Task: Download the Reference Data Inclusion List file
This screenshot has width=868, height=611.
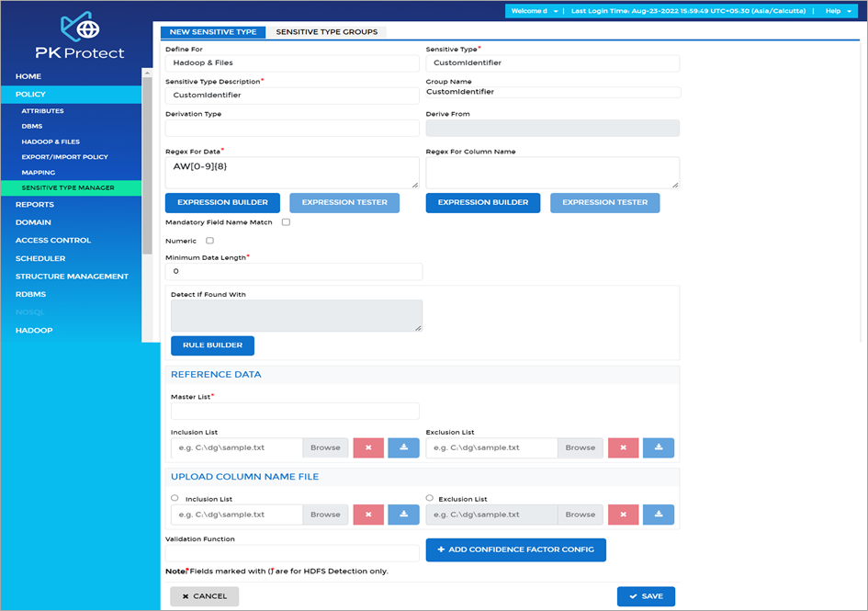Action: pos(403,447)
